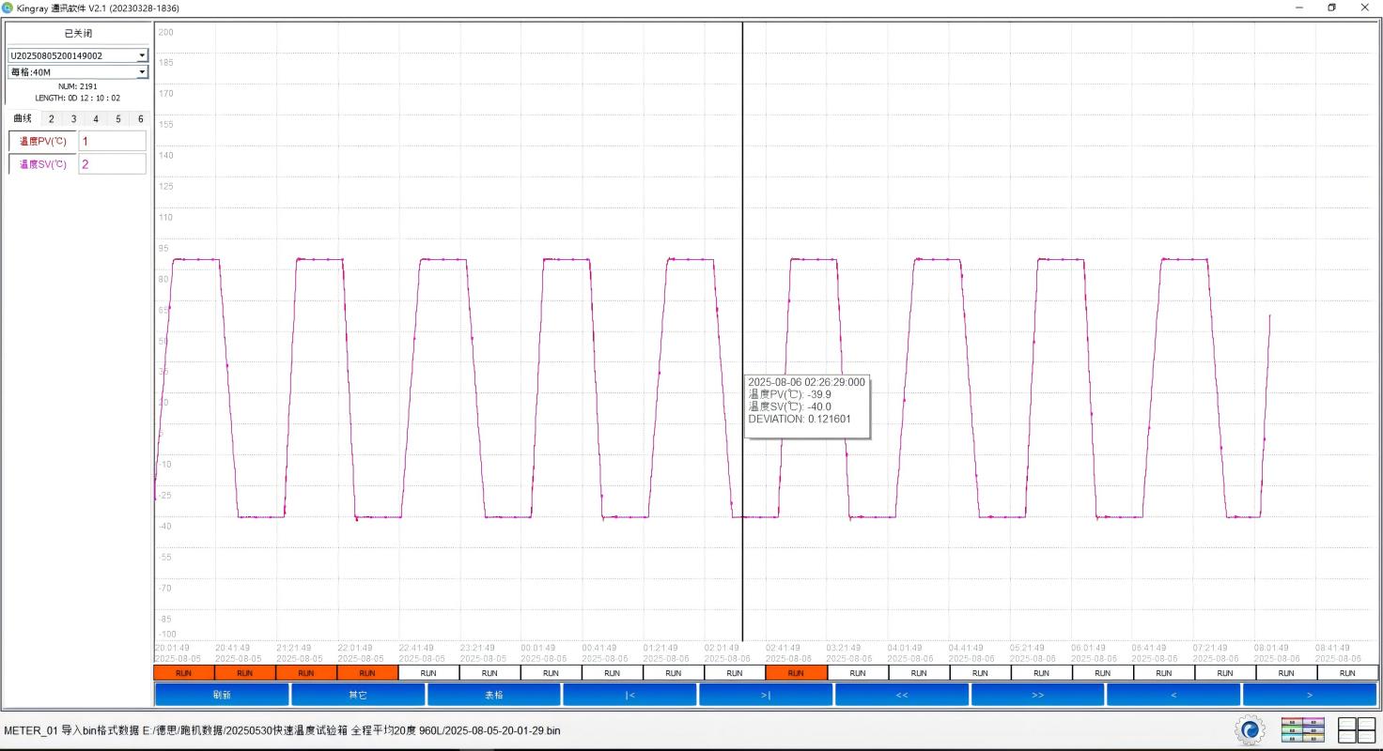The width and height of the screenshot is (1383, 751).
Task: Select orange RUN cell under 22:01:49
Action: tap(367, 673)
